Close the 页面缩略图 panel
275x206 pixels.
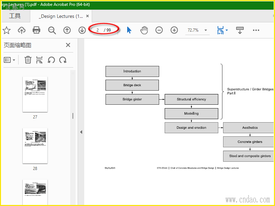point(68,45)
